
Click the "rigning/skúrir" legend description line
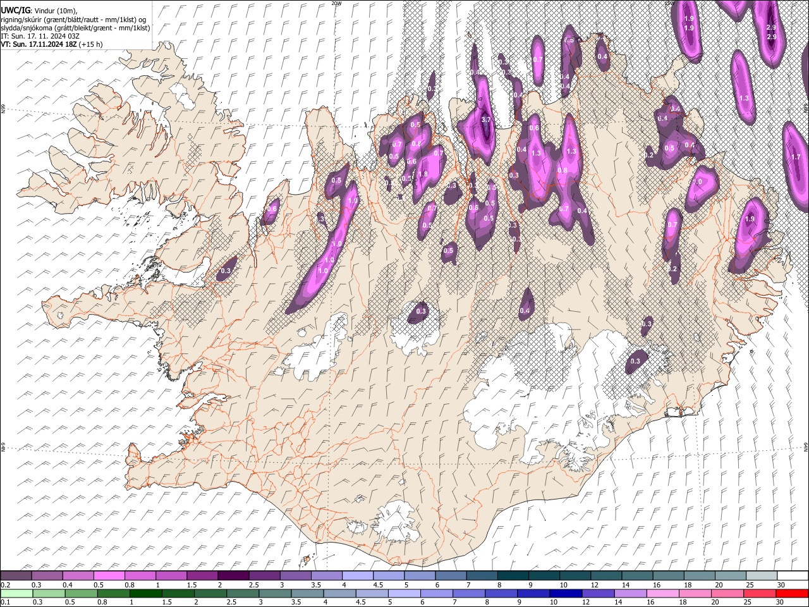[74, 20]
